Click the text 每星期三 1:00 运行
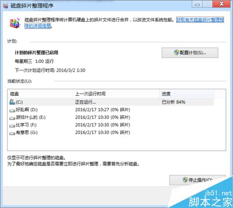The width and height of the screenshot is (233, 208). [x=34, y=61]
